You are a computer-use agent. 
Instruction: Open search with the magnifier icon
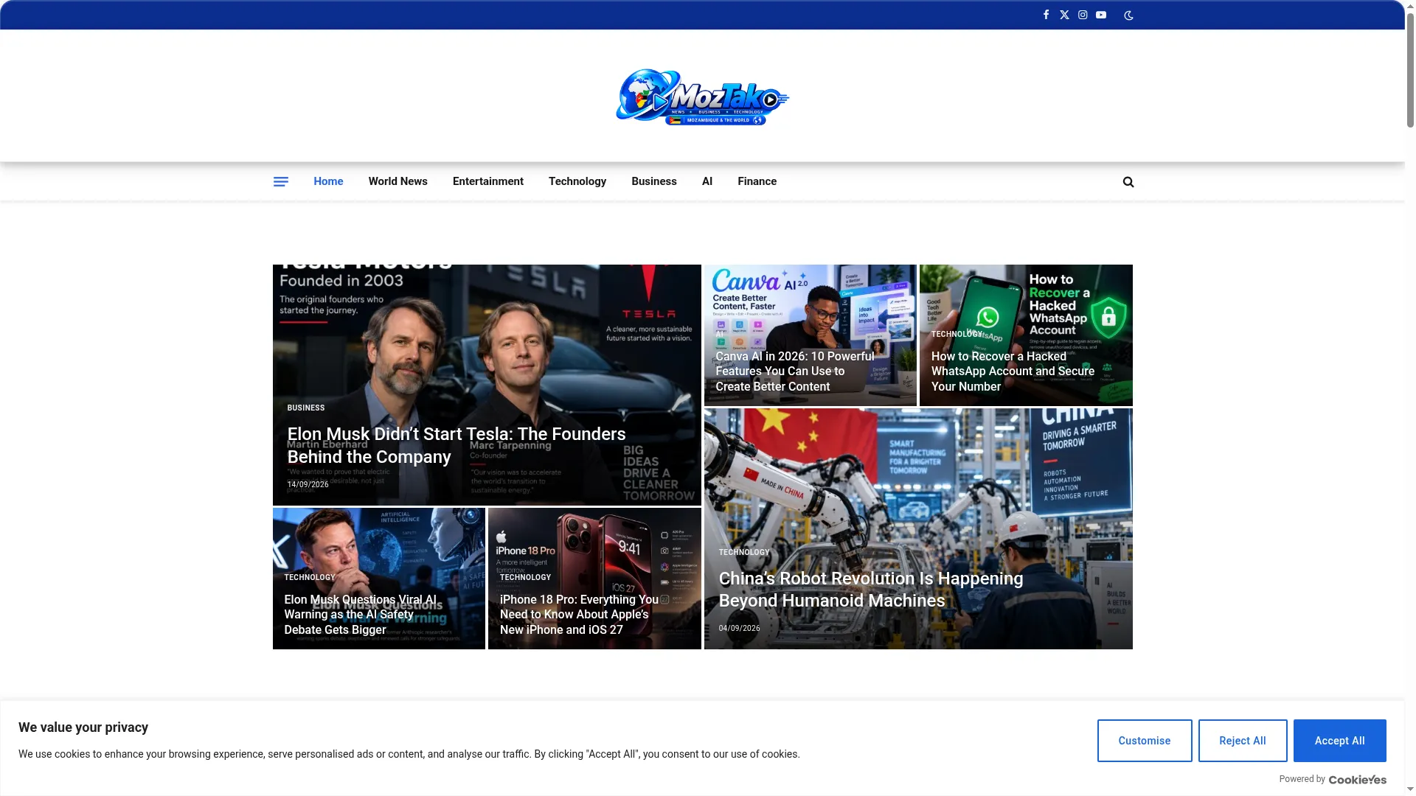click(x=1128, y=182)
